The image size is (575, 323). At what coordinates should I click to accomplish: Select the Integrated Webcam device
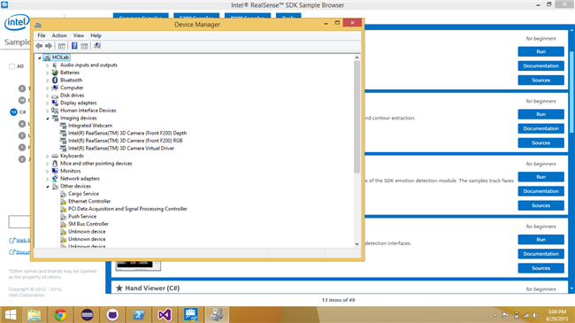coord(90,126)
